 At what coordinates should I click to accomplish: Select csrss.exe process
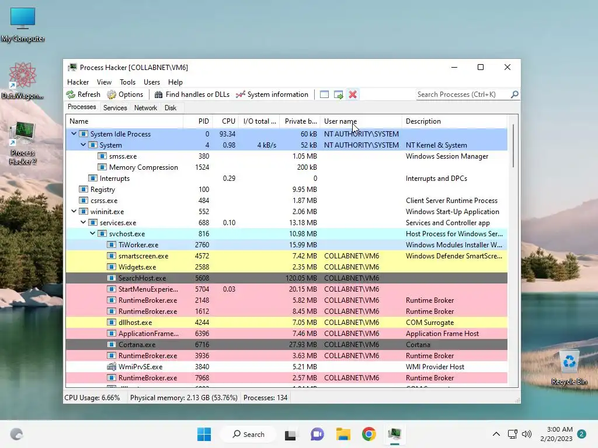[286, 200]
